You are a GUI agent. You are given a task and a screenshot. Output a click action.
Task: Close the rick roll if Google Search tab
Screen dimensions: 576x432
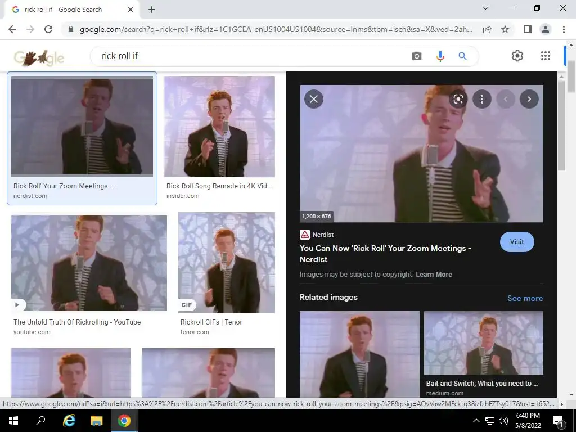(130, 10)
